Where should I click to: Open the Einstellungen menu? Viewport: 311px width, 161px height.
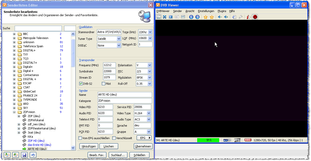point(206,11)
